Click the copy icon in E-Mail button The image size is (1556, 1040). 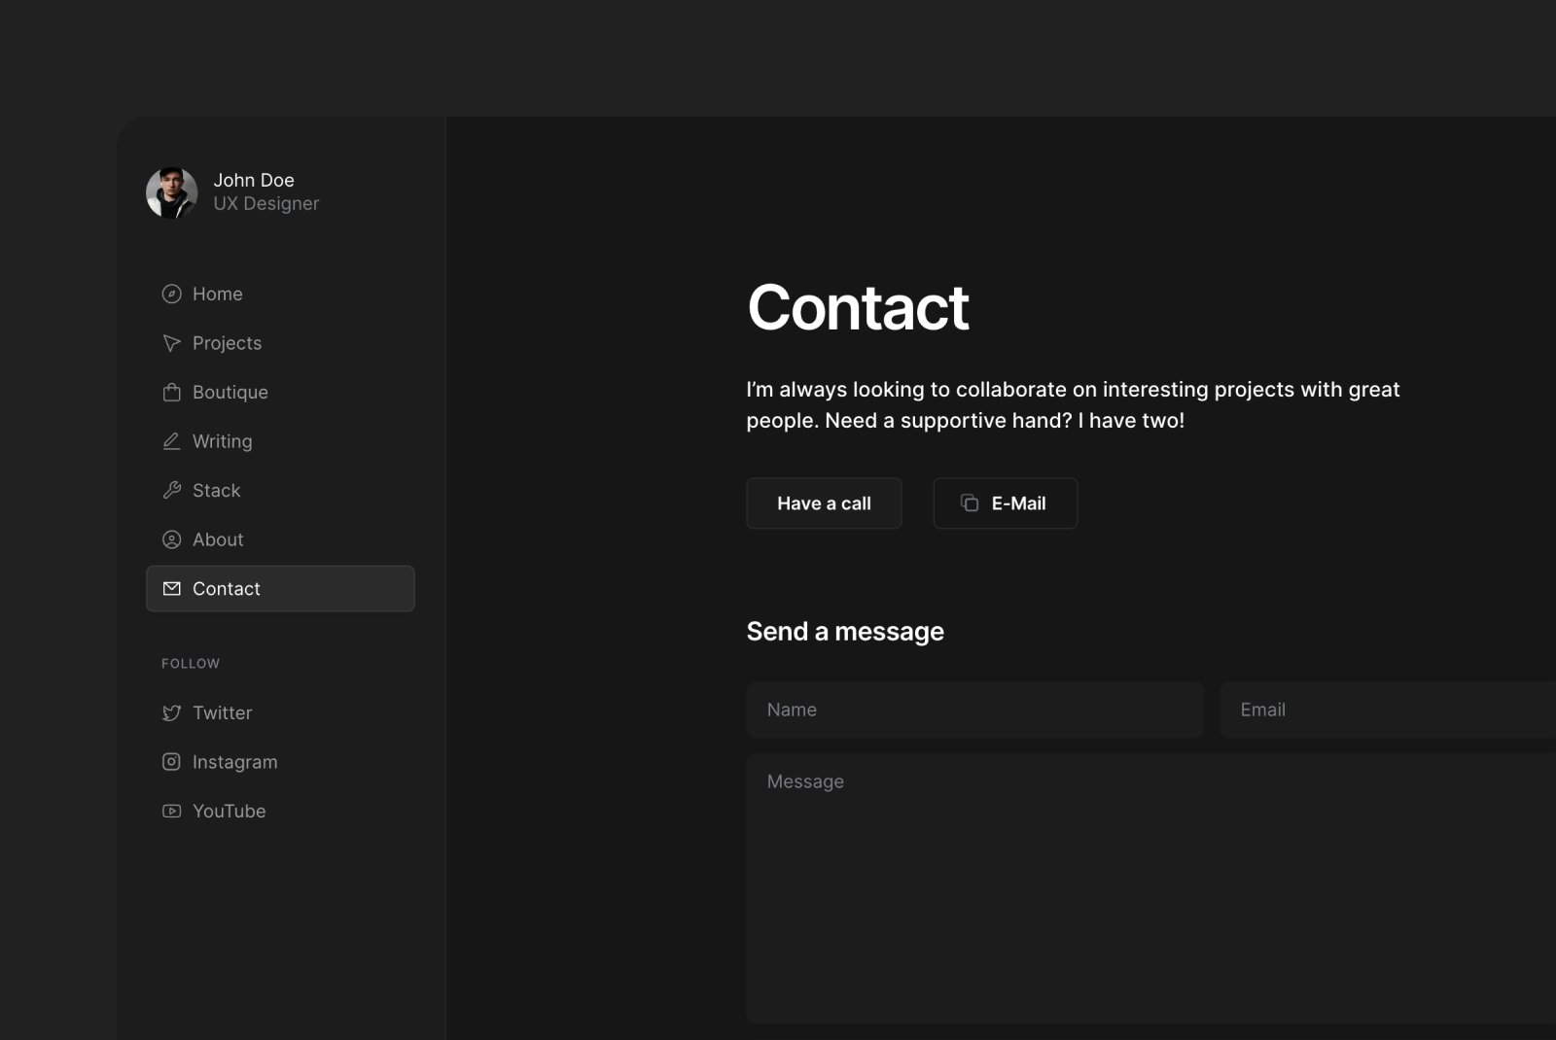[x=970, y=503]
